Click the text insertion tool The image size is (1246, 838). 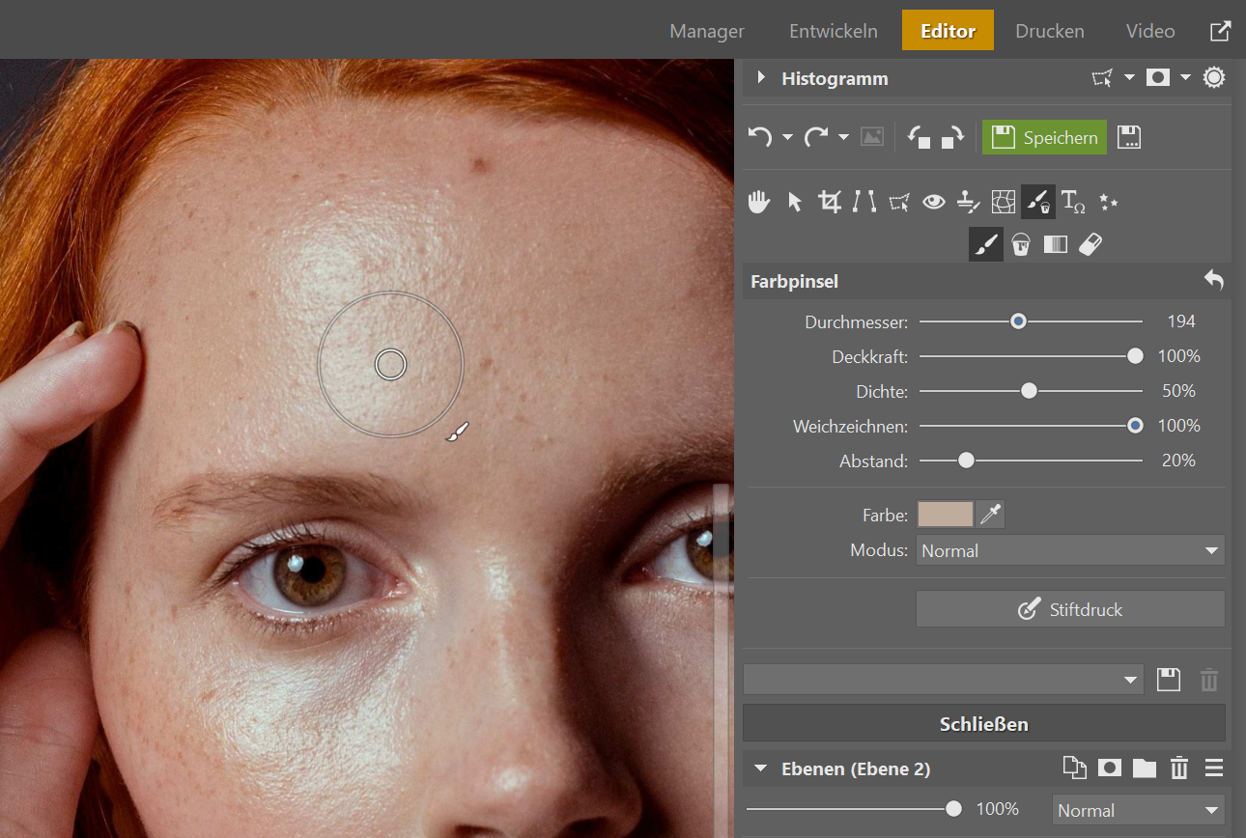click(1073, 202)
